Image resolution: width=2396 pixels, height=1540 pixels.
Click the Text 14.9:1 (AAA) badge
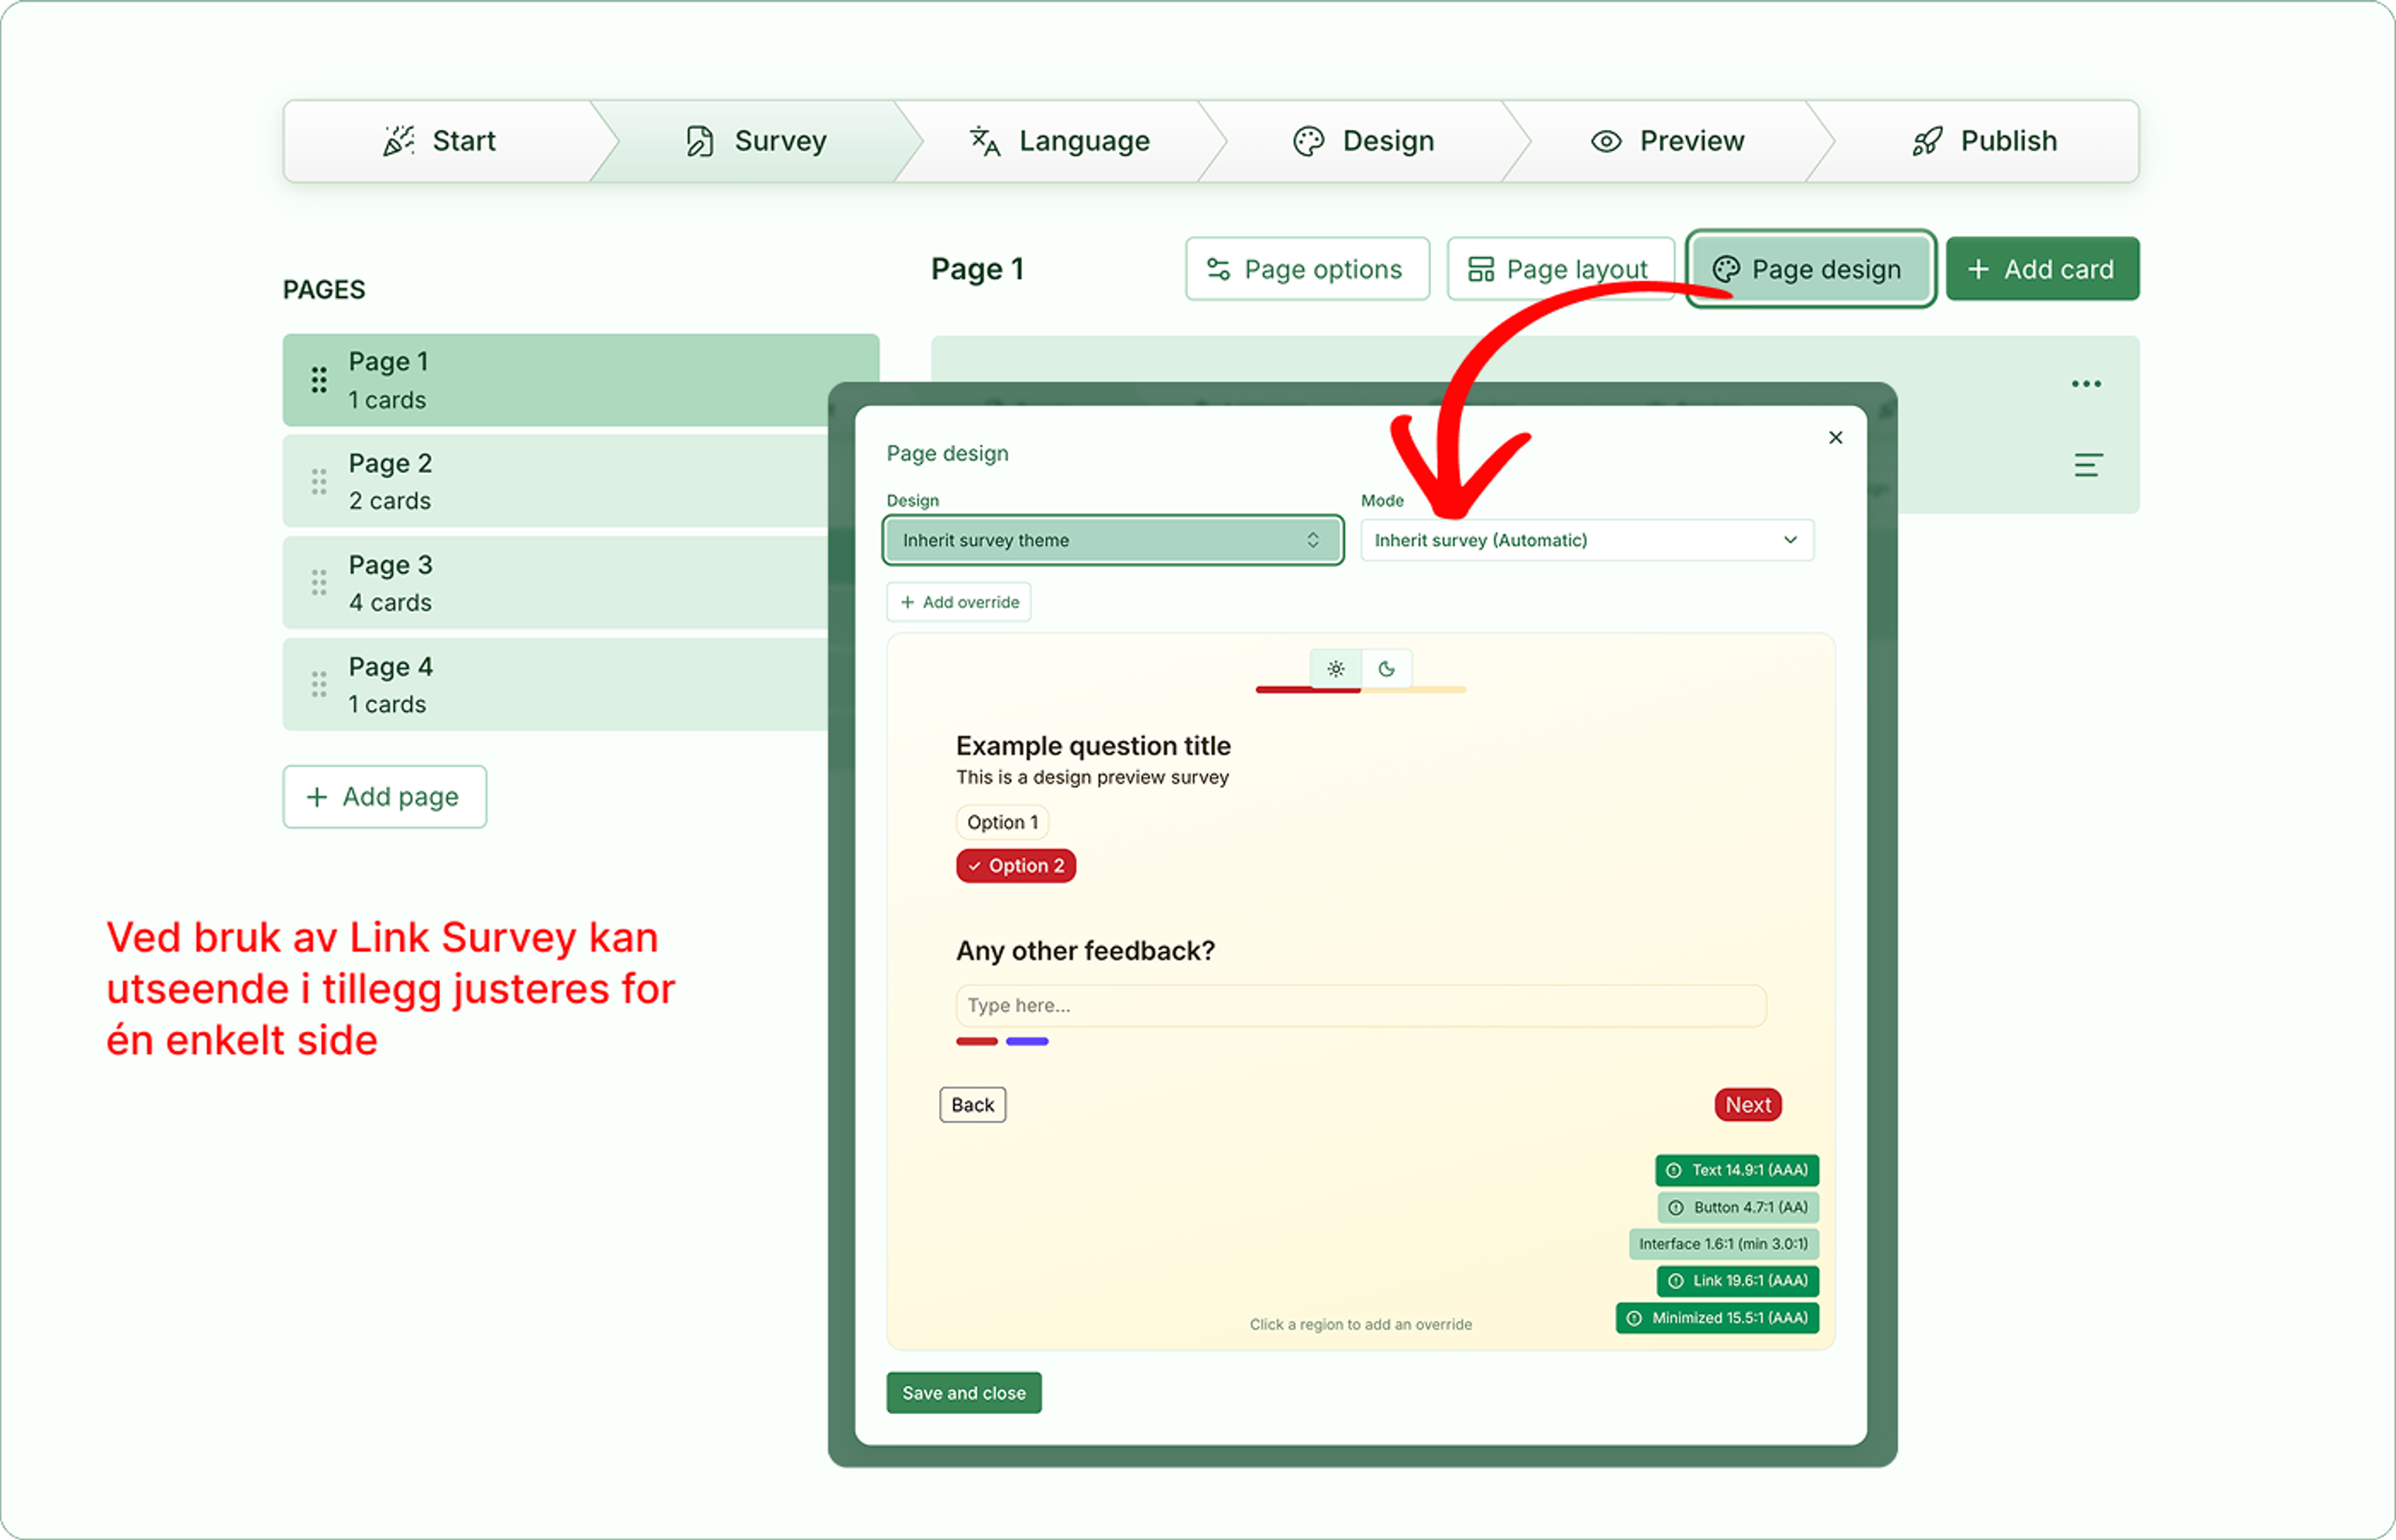(1736, 1170)
